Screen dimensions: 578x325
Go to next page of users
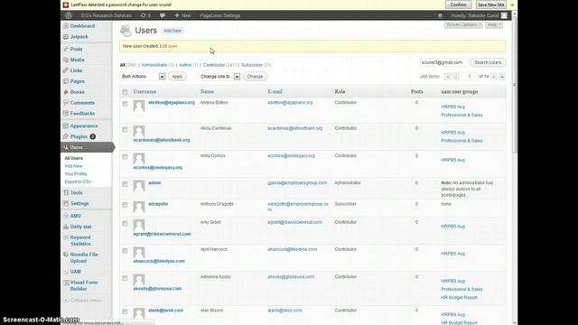[494, 77]
